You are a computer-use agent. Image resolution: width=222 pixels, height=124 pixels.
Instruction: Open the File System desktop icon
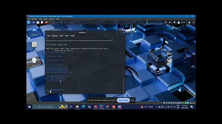34,47
